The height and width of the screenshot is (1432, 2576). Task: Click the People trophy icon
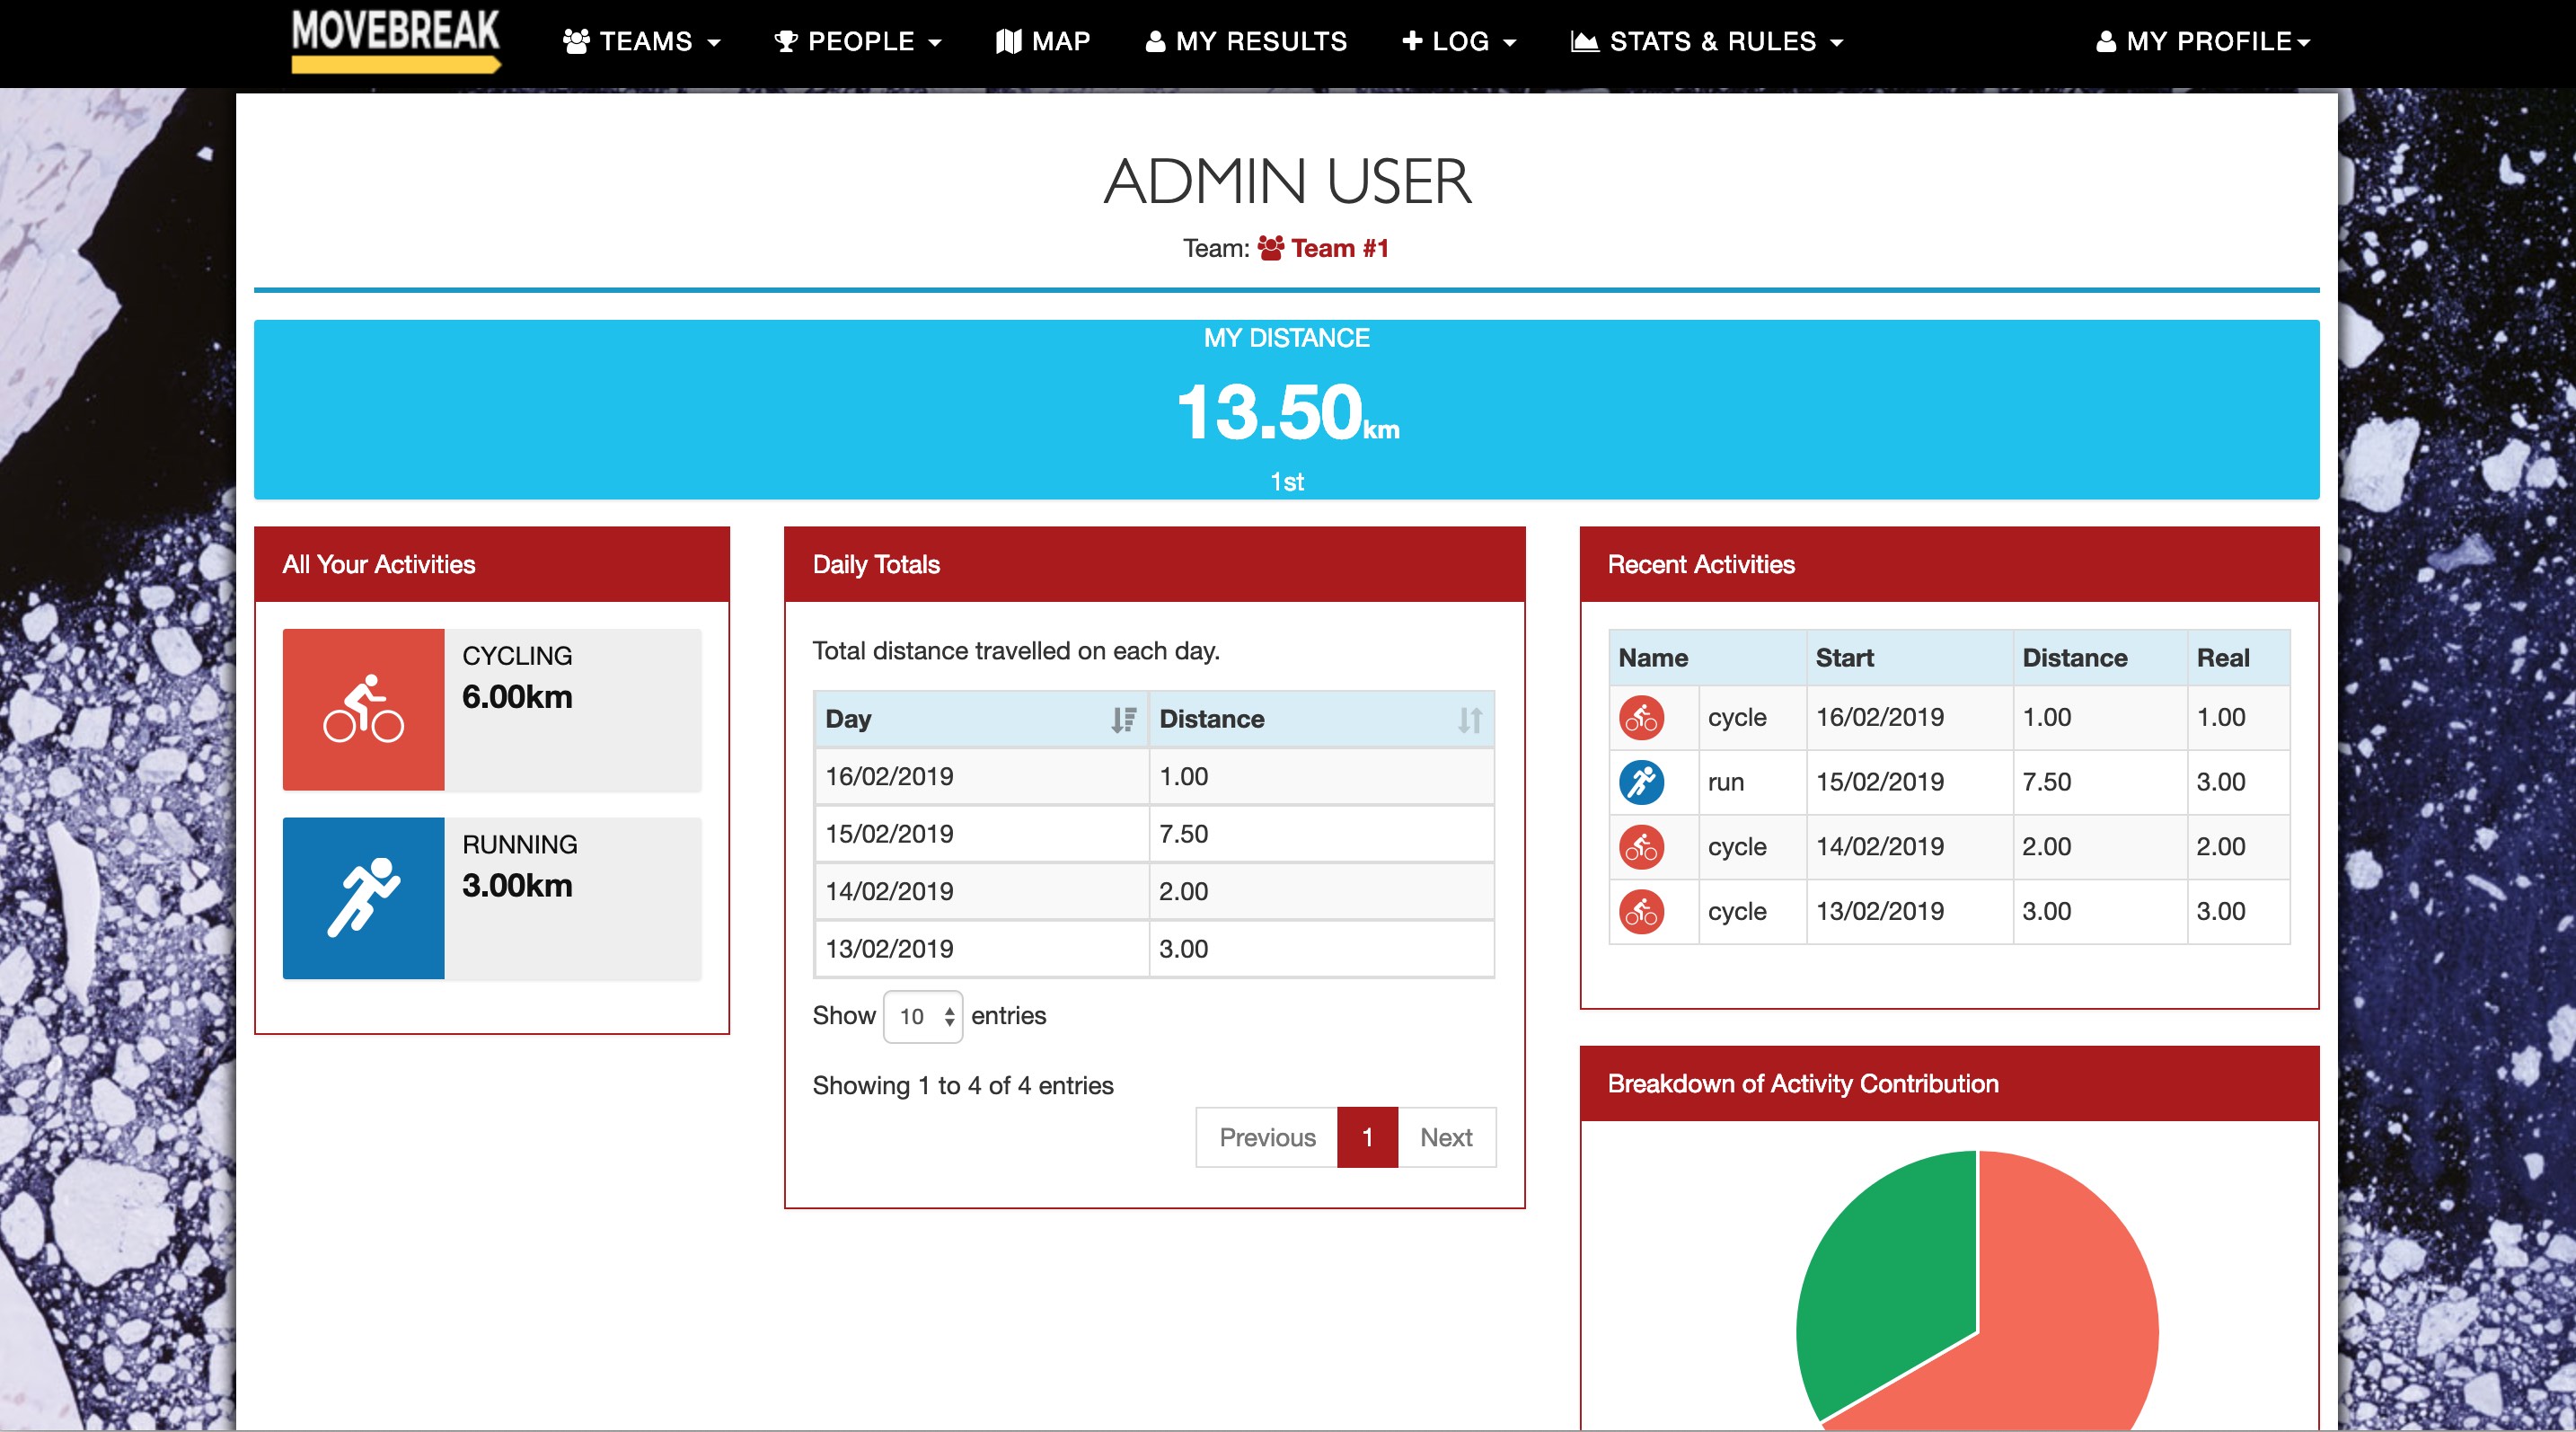[786, 41]
